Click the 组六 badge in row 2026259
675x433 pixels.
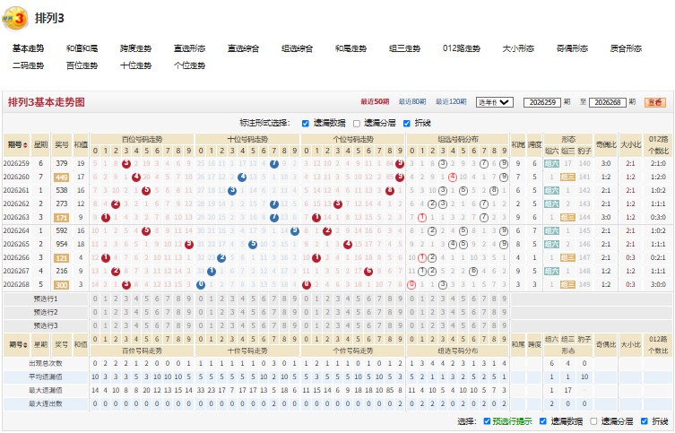[551, 163]
